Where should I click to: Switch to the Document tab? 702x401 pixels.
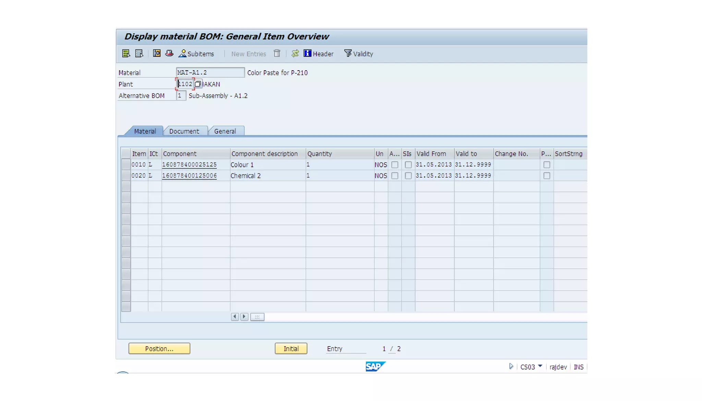coord(184,131)
